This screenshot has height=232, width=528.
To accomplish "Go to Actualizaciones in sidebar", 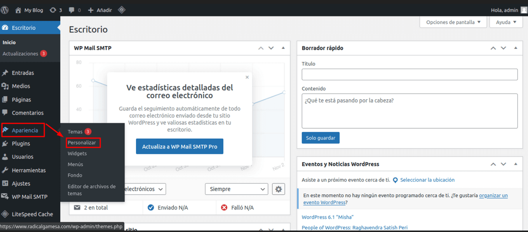I will pos(20,54).
